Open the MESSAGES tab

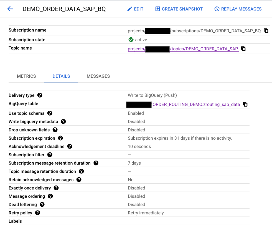click(98, 76)
